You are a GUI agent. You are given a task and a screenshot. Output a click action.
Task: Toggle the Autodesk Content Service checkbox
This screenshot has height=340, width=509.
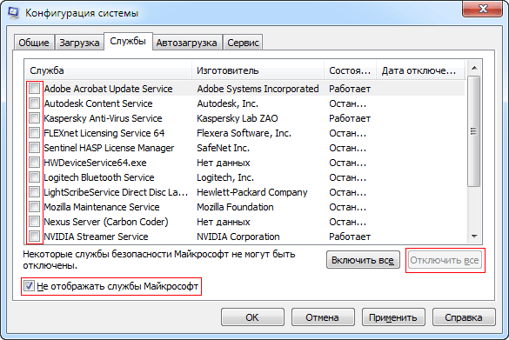coord(34,103)
